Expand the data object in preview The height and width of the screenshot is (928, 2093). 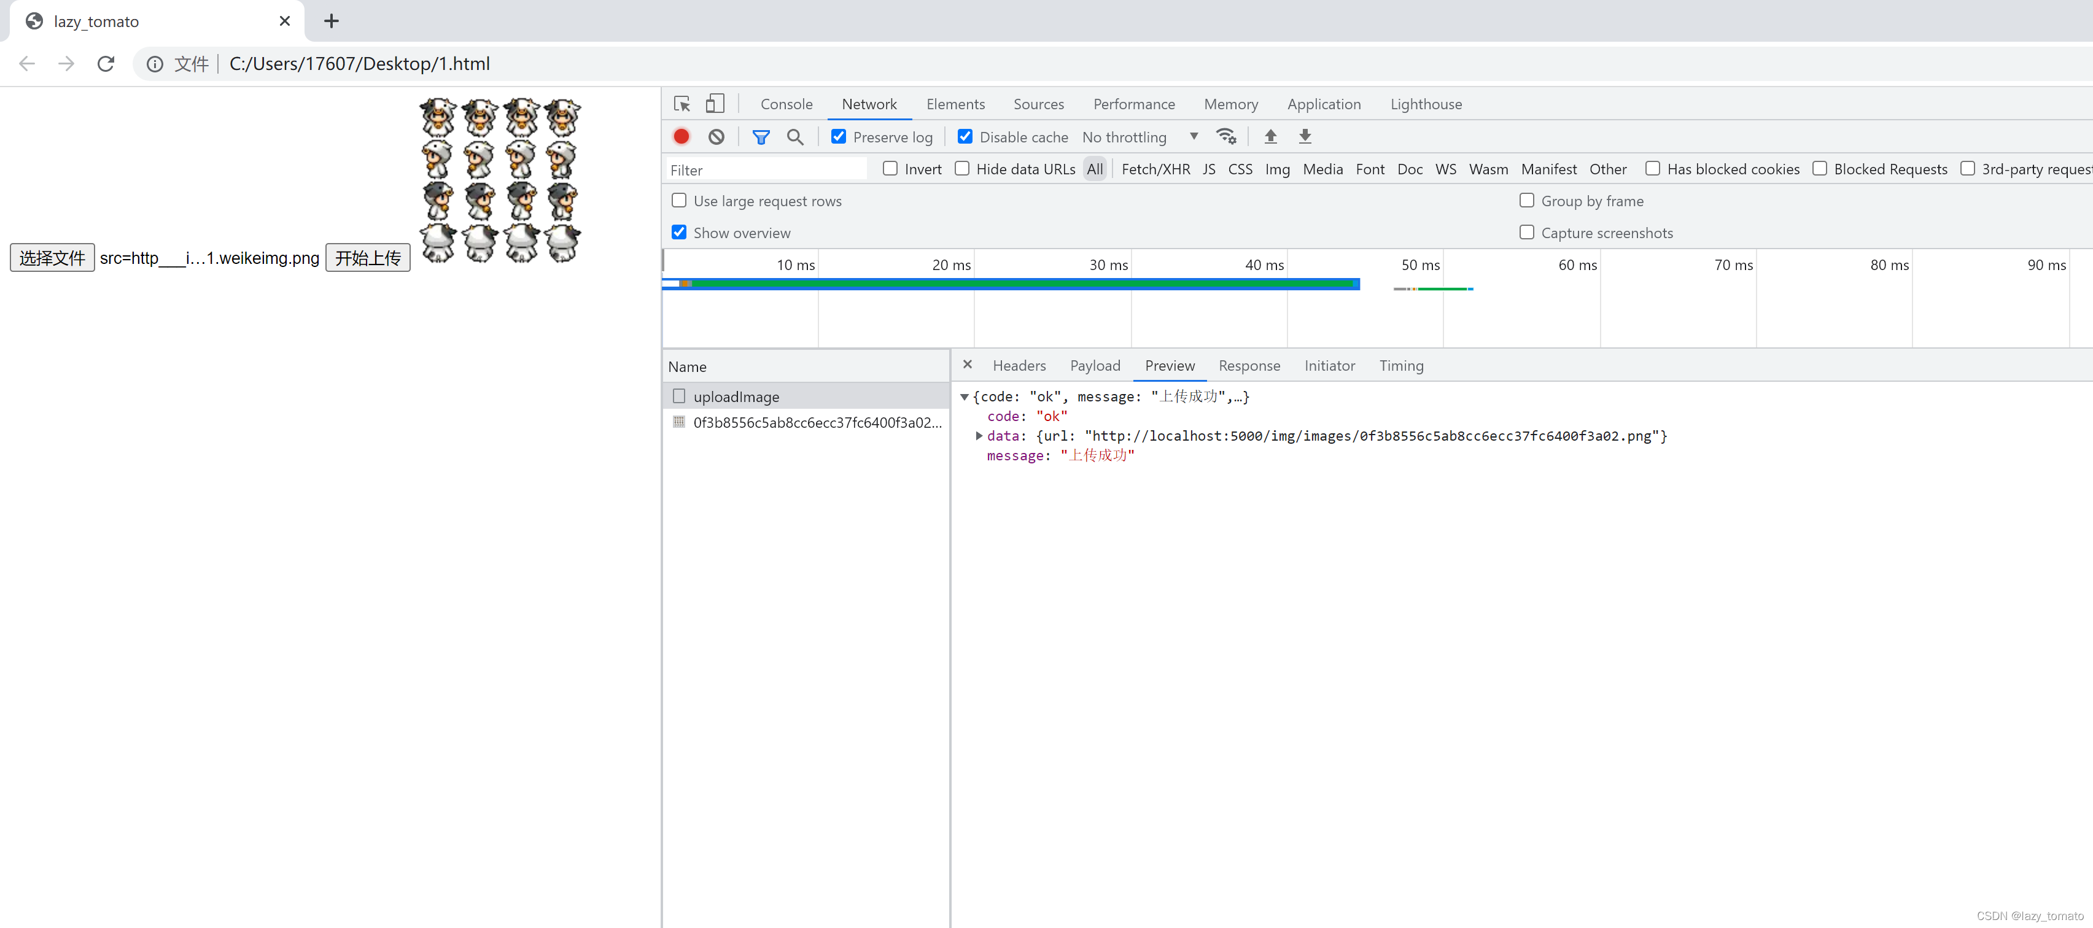tap(979, 436)
